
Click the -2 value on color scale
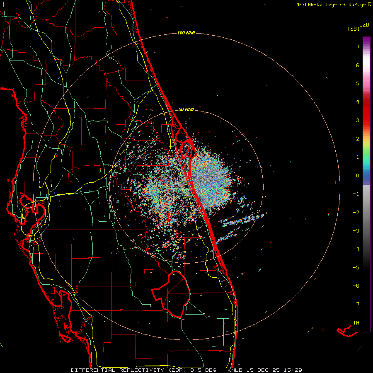pos(356,213)
